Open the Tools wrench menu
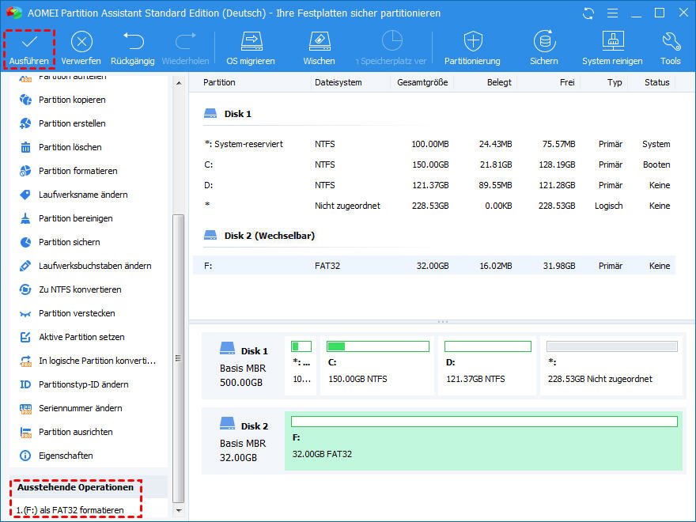 coord(671,43)
